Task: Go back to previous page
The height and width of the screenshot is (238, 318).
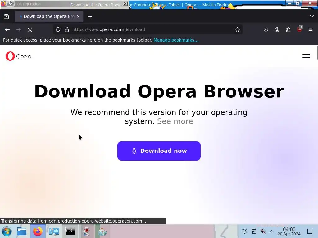Action: tap(7, 30)
